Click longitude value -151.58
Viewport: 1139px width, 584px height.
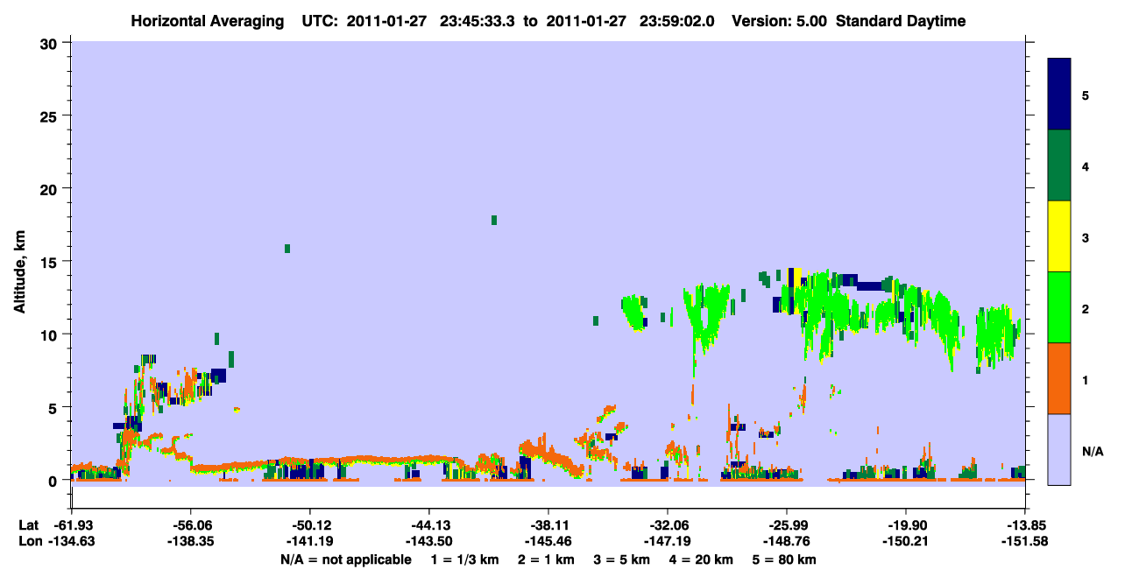click(1025, 542)
